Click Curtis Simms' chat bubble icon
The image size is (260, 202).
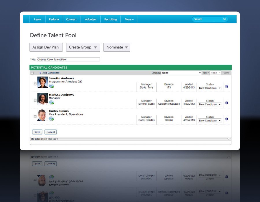pos(51,119)
